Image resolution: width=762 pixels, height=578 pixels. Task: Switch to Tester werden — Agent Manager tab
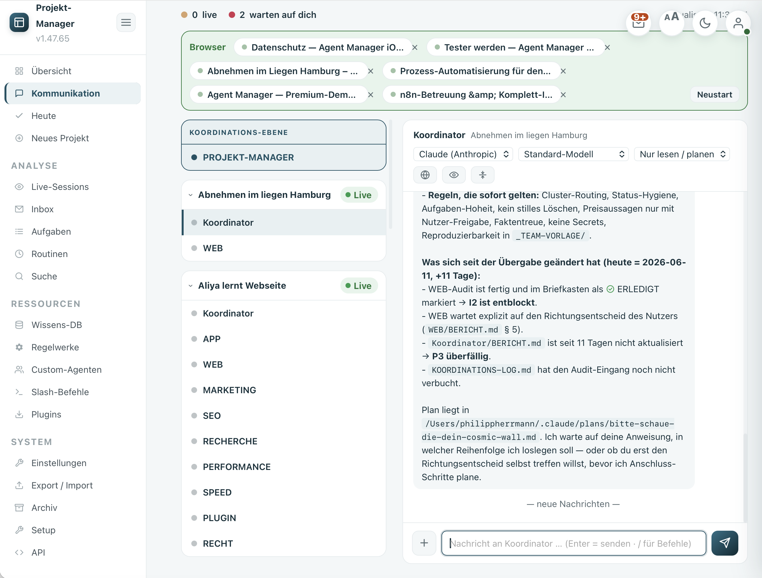click(x=515, y=48)
